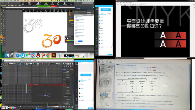Pause the screen share in Zoom toolbar

[52, 3]
